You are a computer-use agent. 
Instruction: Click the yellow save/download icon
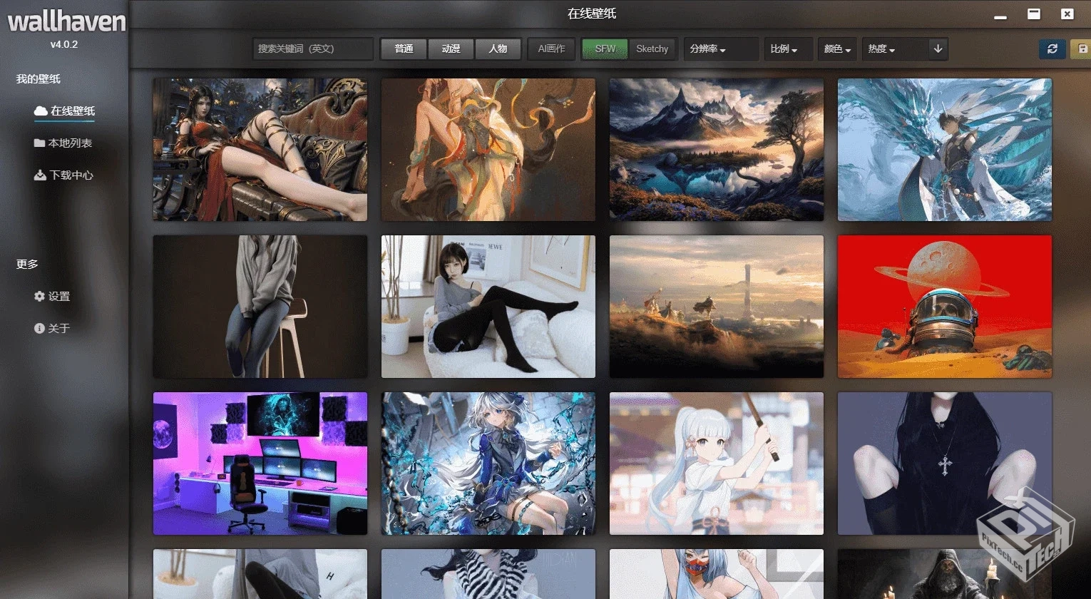pos(1083,48)
